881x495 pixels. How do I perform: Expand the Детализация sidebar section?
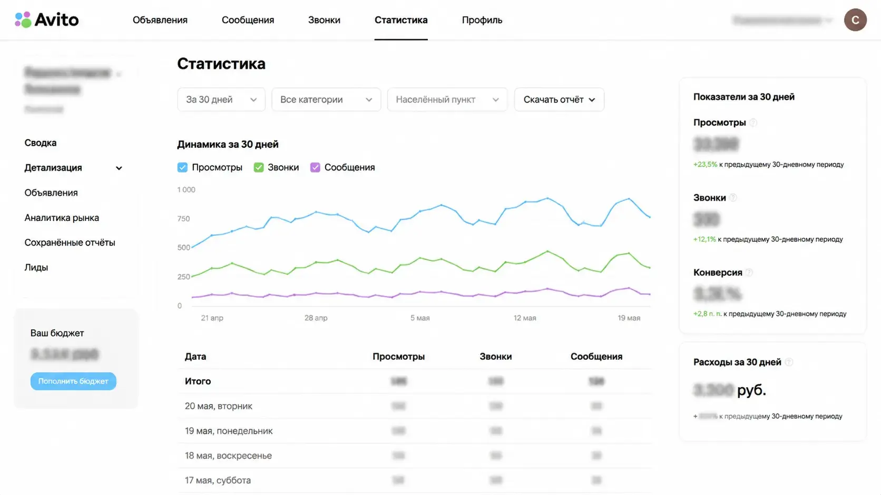(x=73, y=168)
